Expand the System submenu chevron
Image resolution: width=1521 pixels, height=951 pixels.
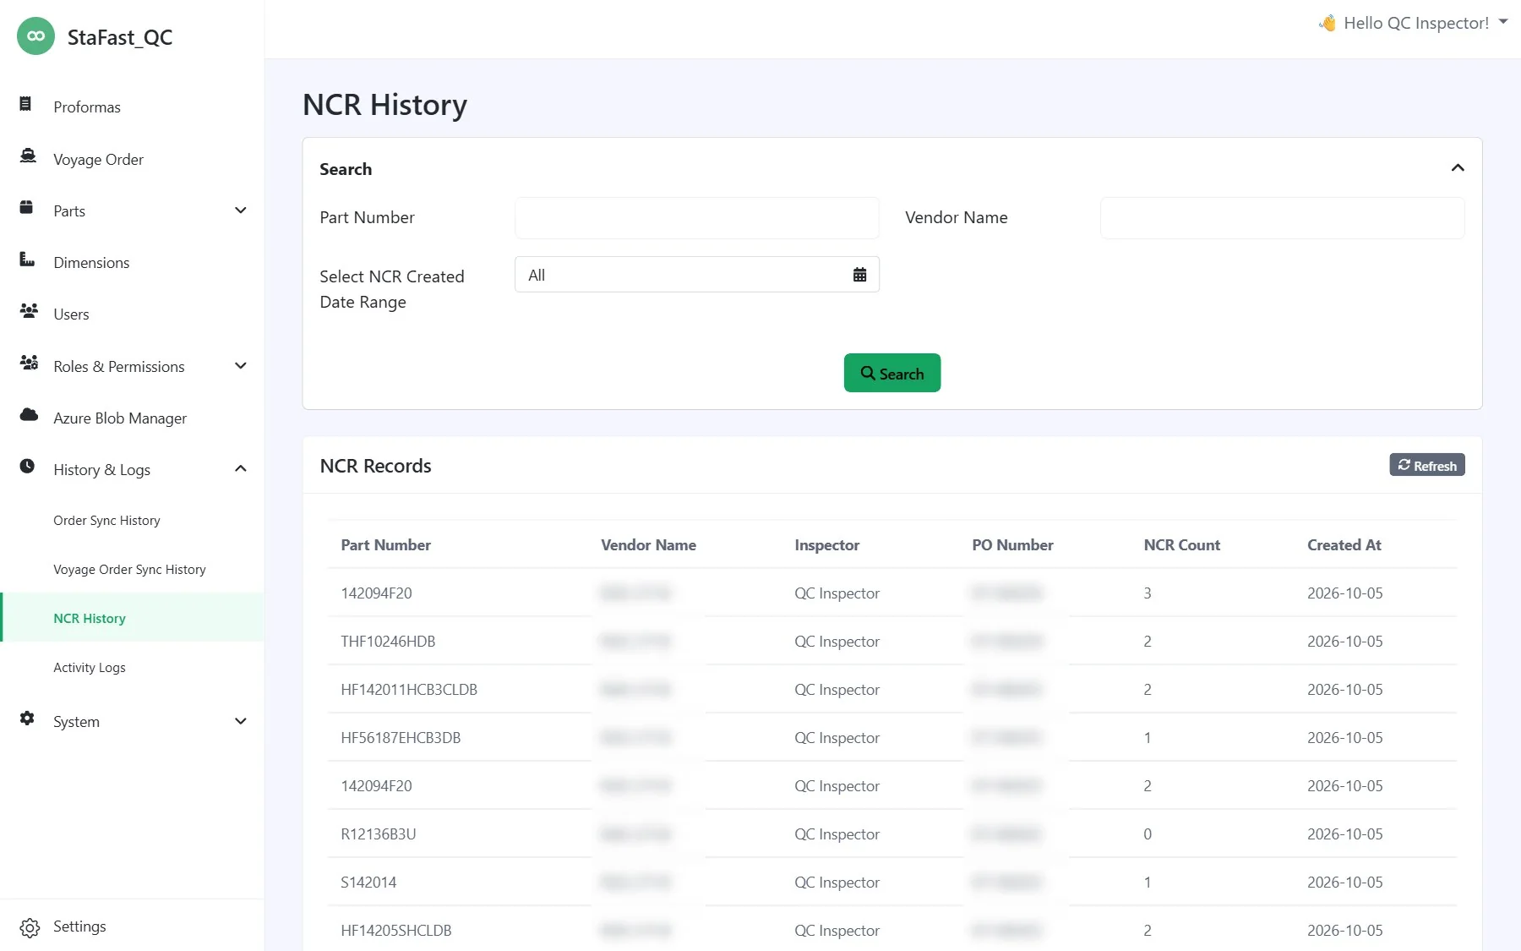(241, 721)
